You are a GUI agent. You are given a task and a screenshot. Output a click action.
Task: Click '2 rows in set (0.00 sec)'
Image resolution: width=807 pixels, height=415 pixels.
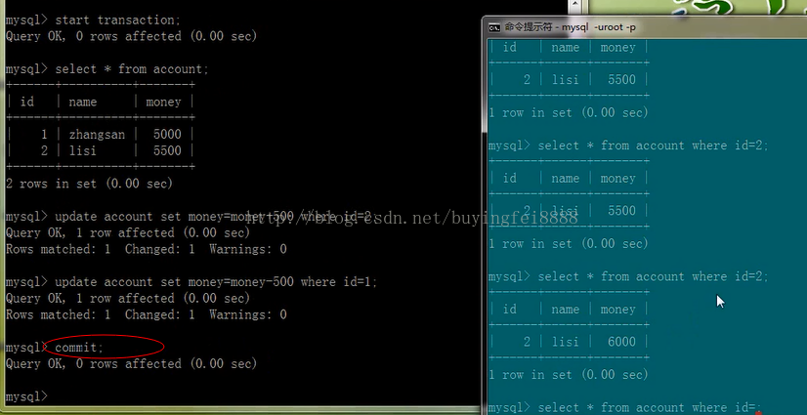(x=89, y=184)
